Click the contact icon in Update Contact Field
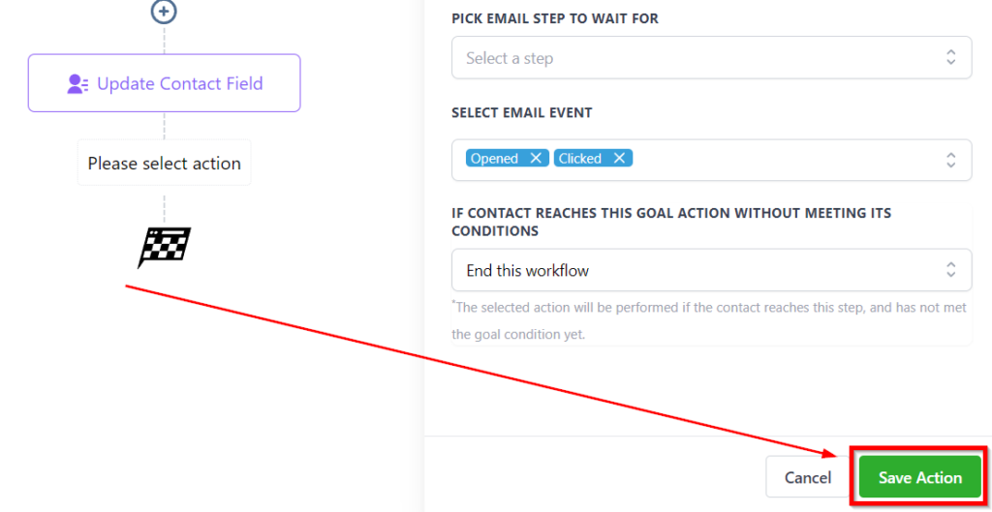 click(77, 84)
